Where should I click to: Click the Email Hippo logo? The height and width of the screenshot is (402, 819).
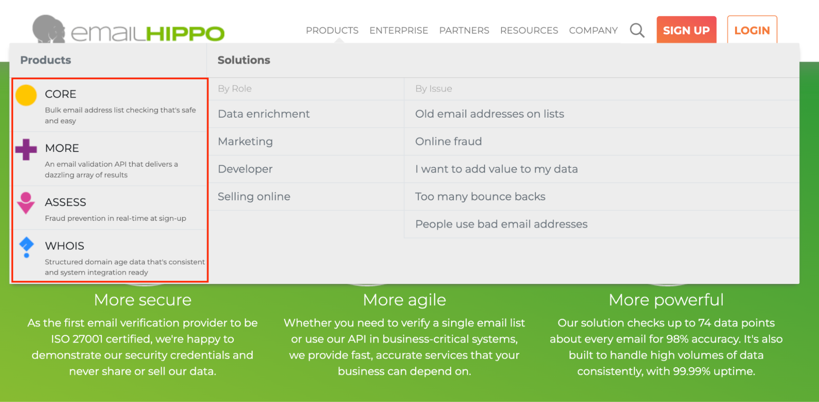pos(129,30)
